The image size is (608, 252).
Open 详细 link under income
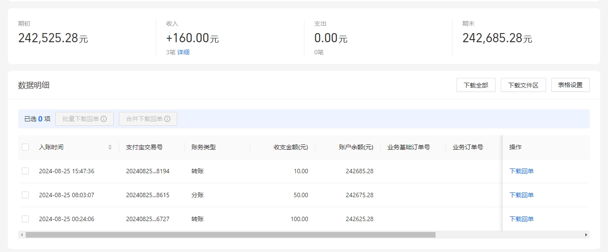pyautogui.click(x=183, y=52)
